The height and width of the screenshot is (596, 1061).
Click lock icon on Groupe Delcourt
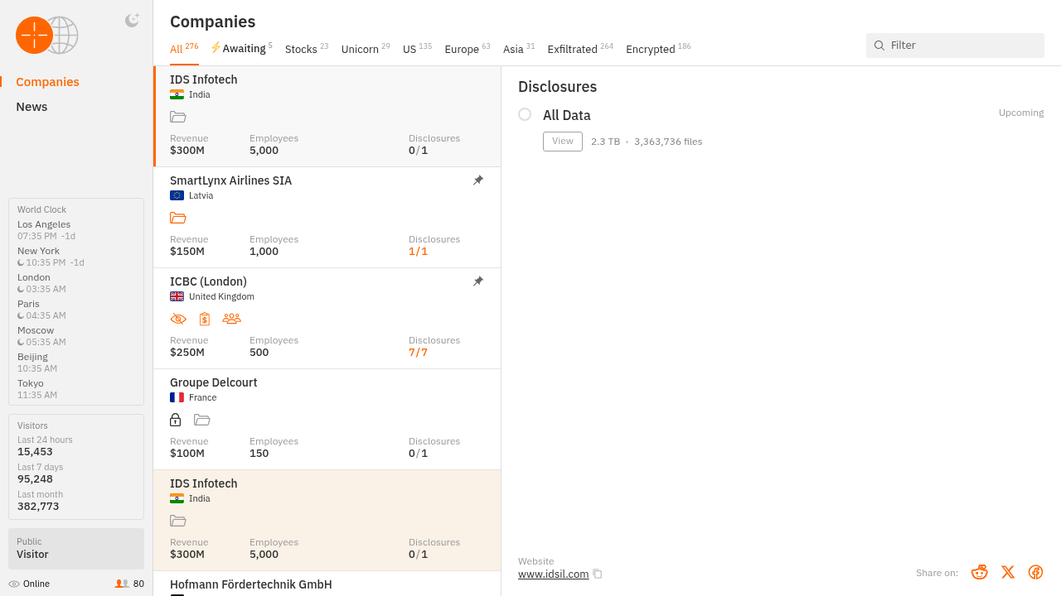175,420
